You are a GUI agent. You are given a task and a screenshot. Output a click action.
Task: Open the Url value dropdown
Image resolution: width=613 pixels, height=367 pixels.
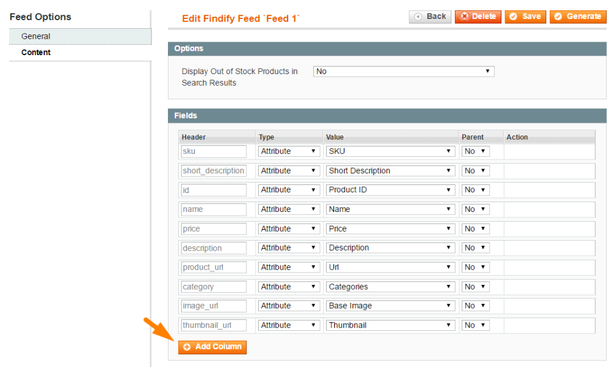pyautogui.click(x=390, y=267)
